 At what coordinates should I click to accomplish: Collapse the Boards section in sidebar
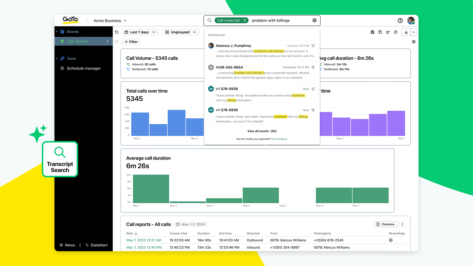coord(57,32)
